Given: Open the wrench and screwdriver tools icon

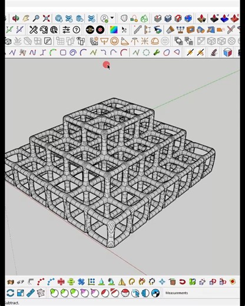Looking at the screenshot, I should [x=34, y=30].
